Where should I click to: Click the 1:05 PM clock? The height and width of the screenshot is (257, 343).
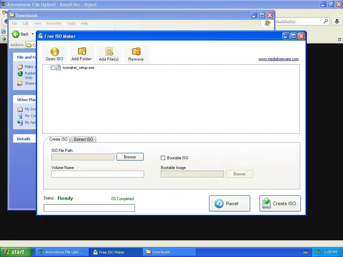click(331, 252)
